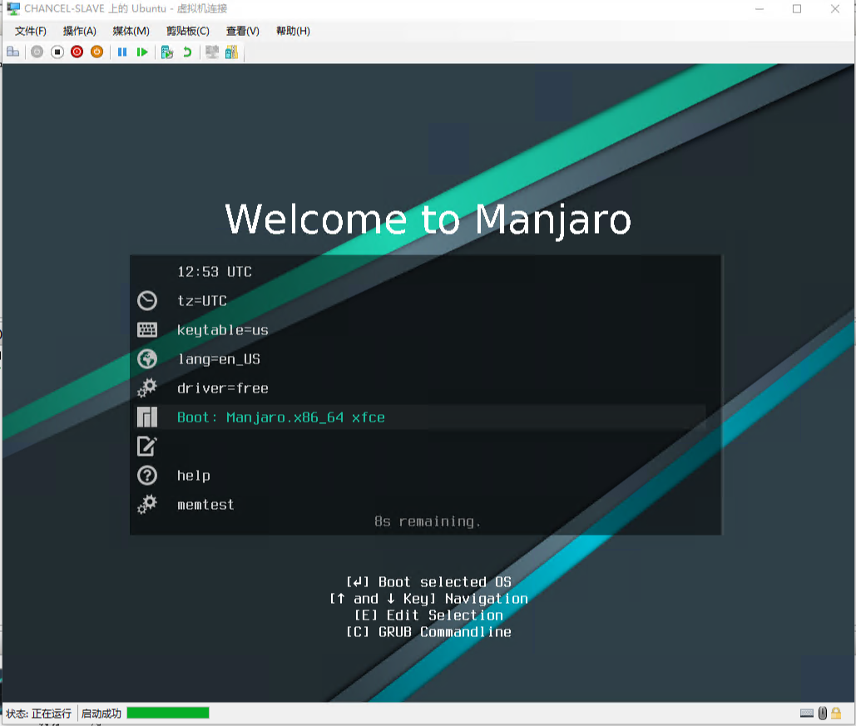This screenshot has height=726, width=856.
Task: Select the Boot: Manjaro.x86_64 xfce entry
Action: [280, 417]
